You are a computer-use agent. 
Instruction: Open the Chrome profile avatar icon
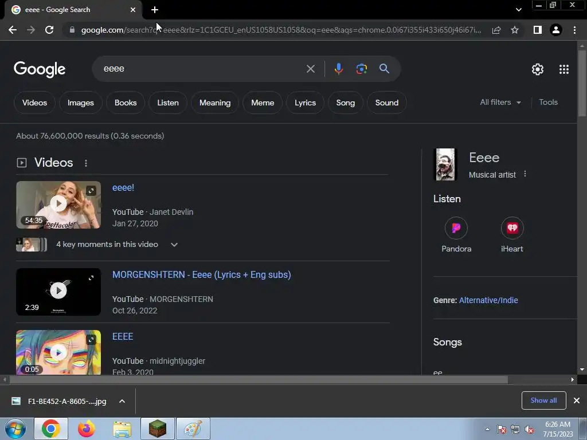pyautogui.click(x=556, y=30)
